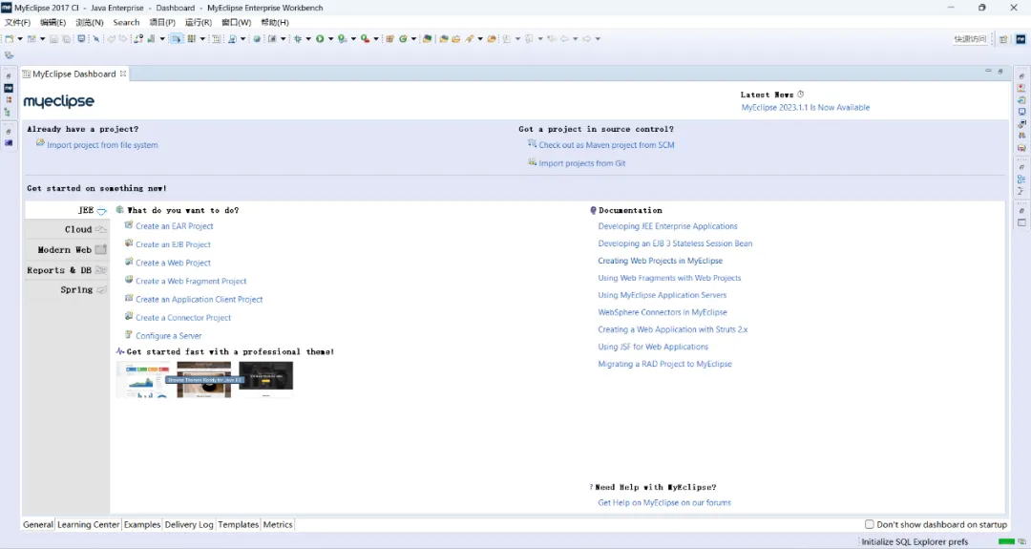Click the Run with coverage toolbar icon
Viewport: 1031px width, 549px height.
click(342, 39)
